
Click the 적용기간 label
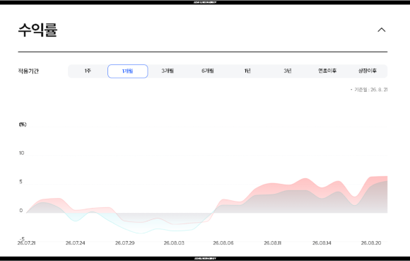(28, 71)
